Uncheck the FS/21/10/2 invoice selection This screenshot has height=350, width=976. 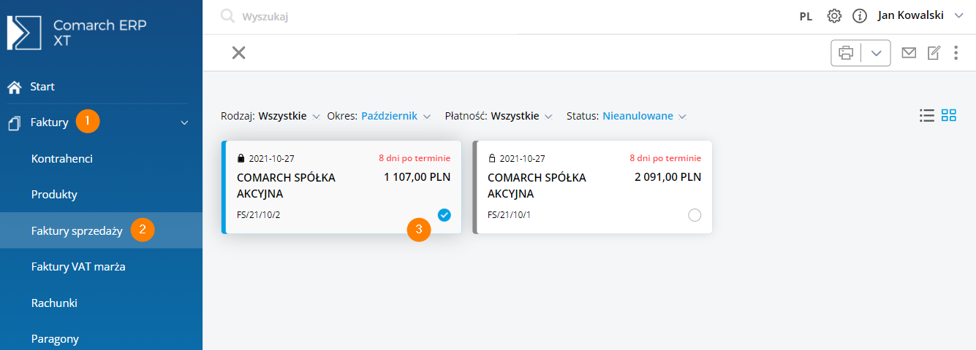[x=445, y=215]
